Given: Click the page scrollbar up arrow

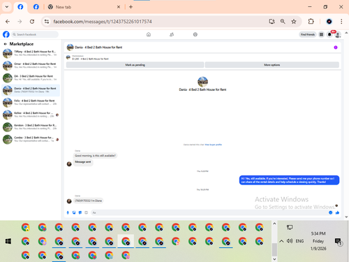Looking at the screenshot, I should tap(346, 33).
